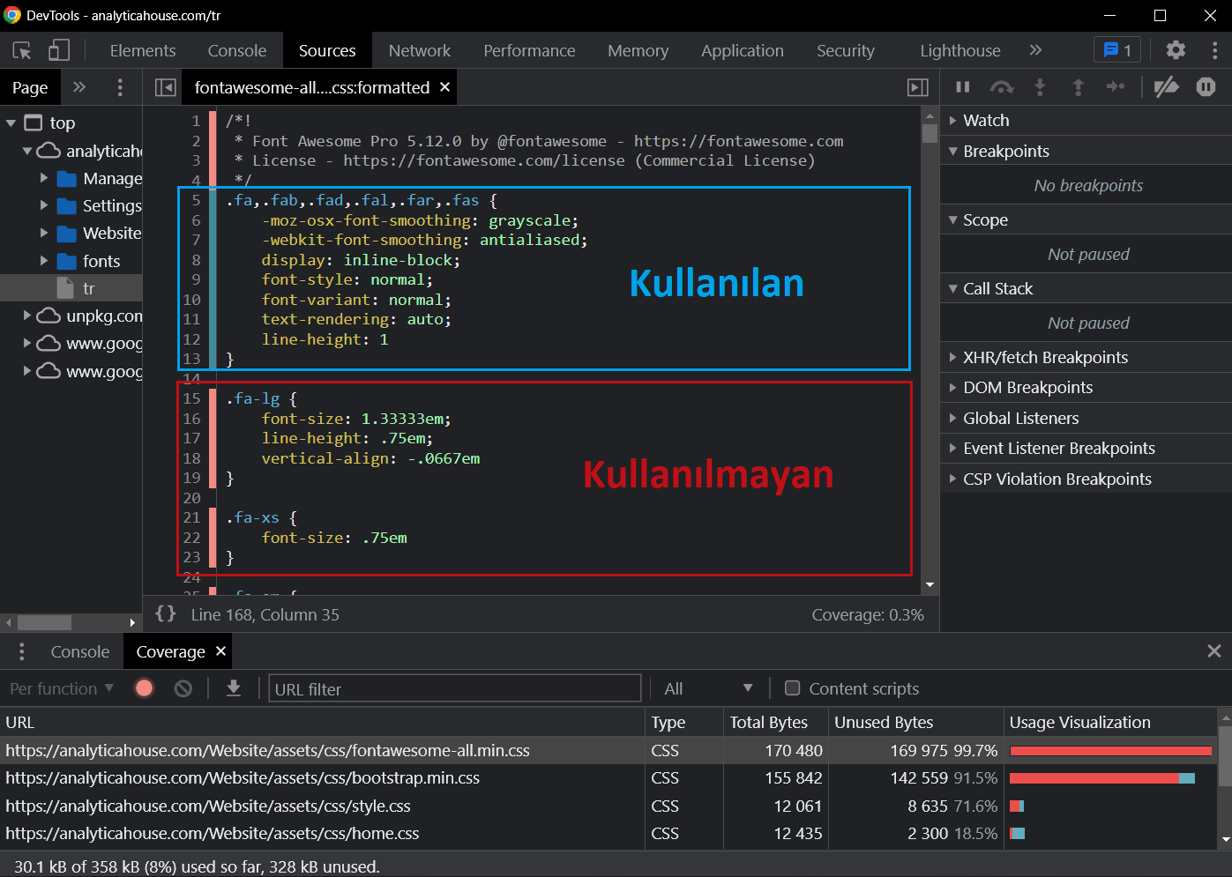Collapse the top frame tree node
The height and width of the screenshot is (877, 1232).
(x=11, y=123)
